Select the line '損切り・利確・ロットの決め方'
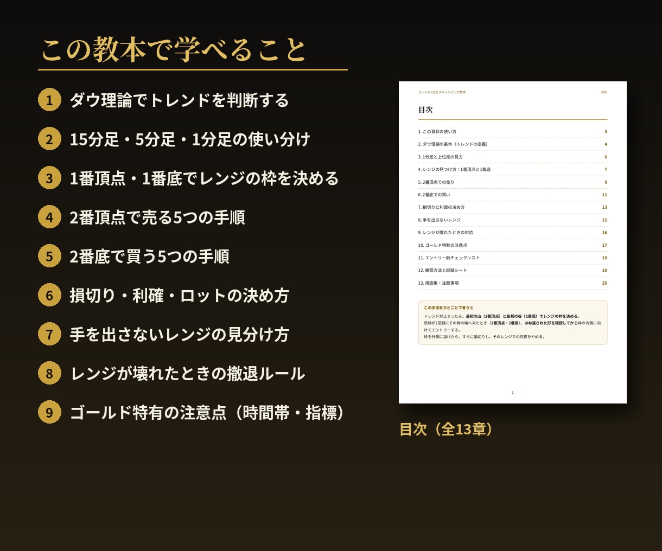This screenshot has height=551, width=662. click(179, 296)
